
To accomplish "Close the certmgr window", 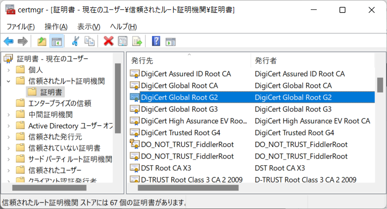I will coord(372,10).
